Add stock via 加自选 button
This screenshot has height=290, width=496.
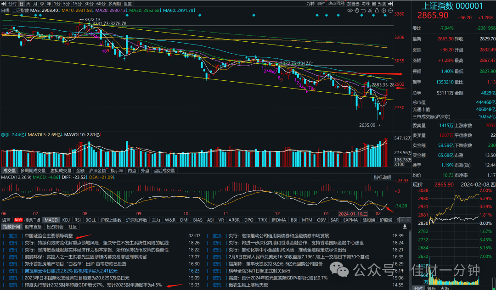coord(353,4)
